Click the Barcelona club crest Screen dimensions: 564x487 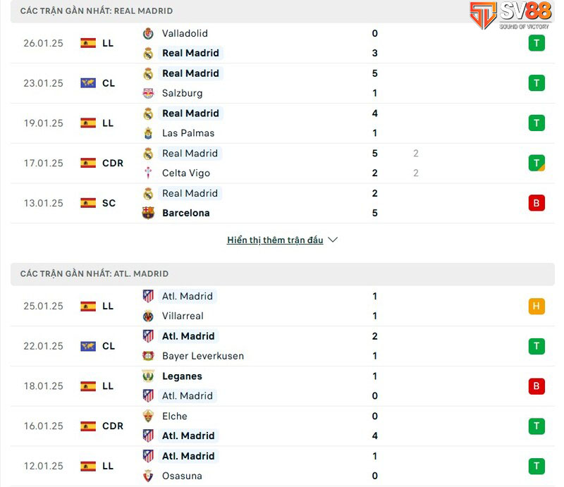point(149,213)
